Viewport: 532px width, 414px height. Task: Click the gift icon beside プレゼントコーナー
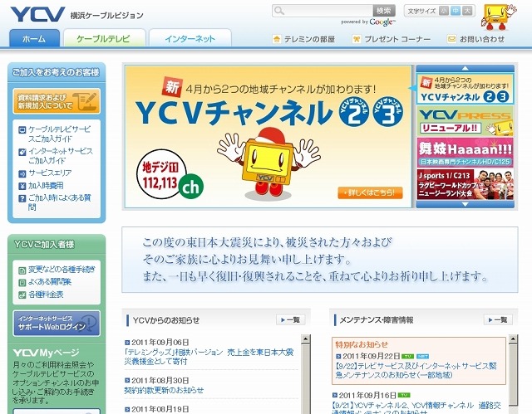coord(357,39)
